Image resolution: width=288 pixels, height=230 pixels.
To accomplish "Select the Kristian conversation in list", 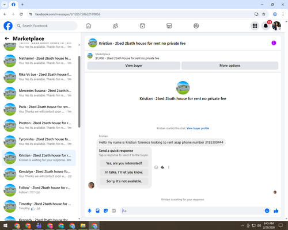I will [x=39, y=158].
